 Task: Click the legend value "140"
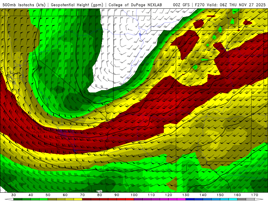(203, 195)
